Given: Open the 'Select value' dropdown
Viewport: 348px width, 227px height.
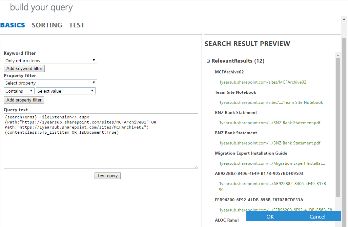Looking at the screenshot, I should (65, 91).
